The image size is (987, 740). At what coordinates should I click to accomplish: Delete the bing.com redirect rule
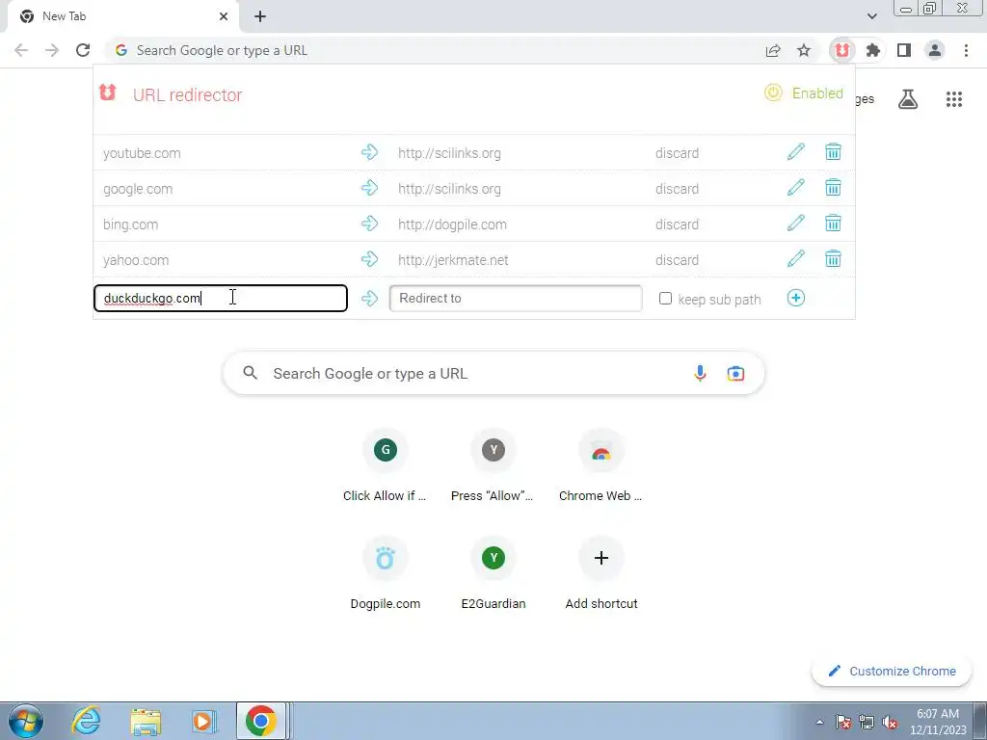coord(833,224)
